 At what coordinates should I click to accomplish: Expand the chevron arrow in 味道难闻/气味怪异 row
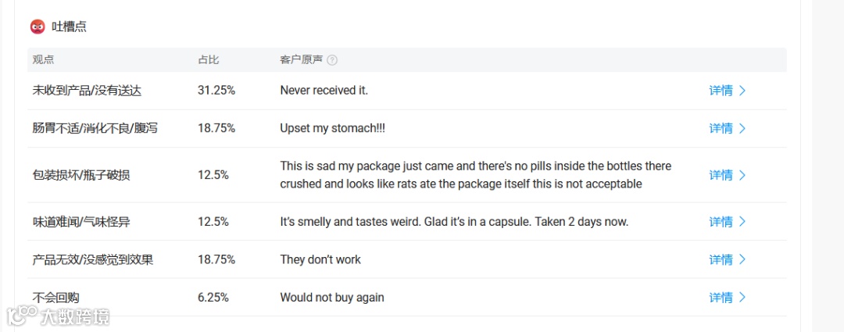pos(742,222)
